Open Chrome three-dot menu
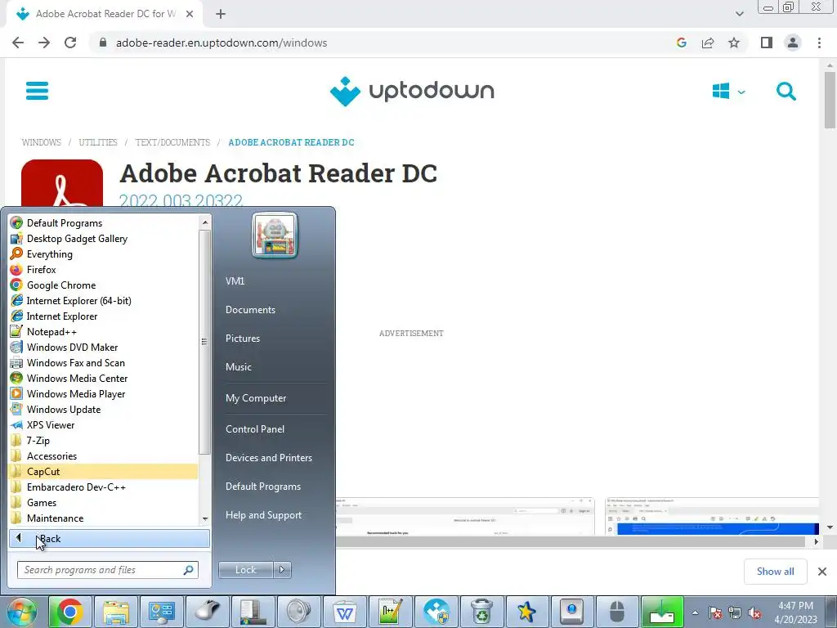 (x=819, y=43)
